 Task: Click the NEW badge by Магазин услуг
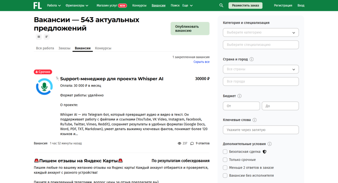click(122, 6)
